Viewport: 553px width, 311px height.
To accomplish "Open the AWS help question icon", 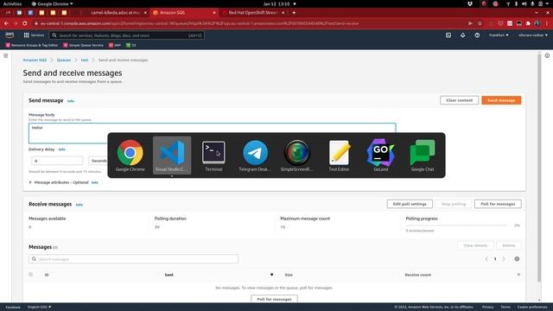I will [477, 35].
